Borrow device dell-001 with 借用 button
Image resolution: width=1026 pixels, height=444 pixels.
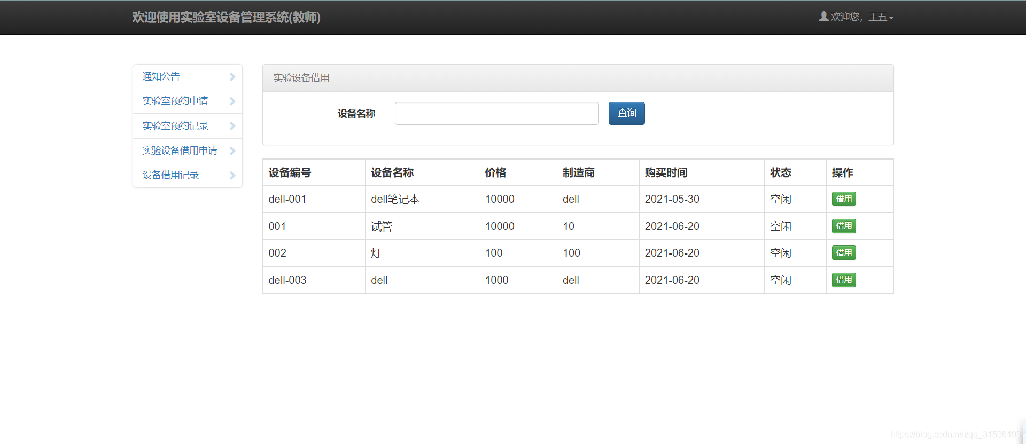(x=844, y=199)
